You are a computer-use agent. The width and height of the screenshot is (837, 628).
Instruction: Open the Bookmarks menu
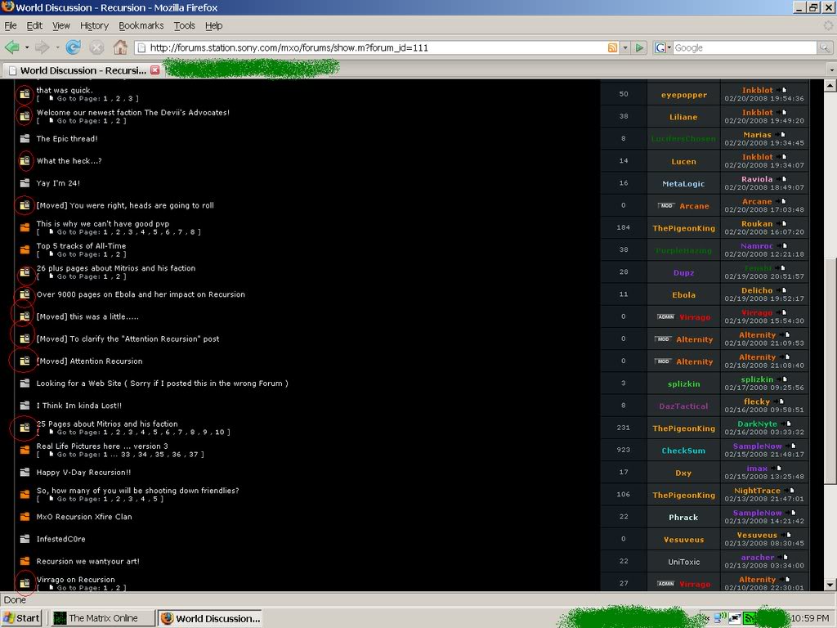[141, 25]
